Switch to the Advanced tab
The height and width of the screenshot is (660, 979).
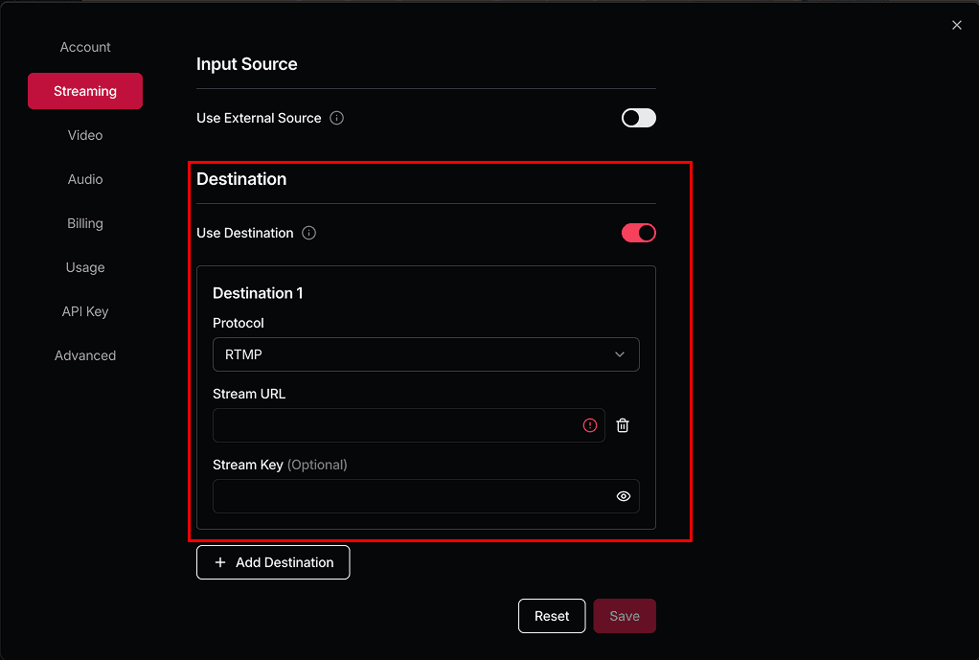[x=85, y=355]
